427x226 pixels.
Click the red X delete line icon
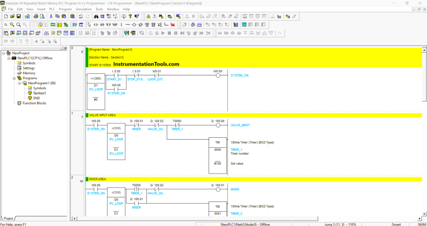(173, 25)
